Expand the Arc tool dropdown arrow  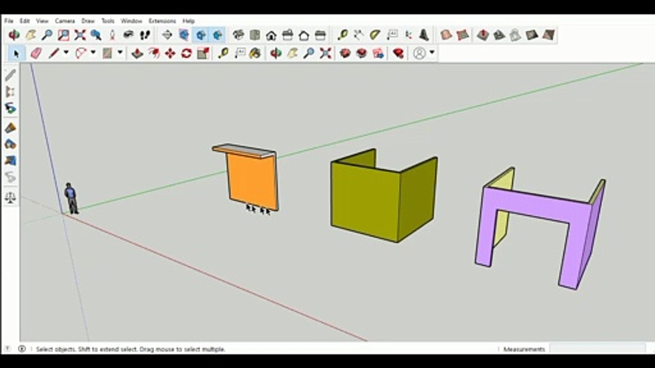(93, 53)
